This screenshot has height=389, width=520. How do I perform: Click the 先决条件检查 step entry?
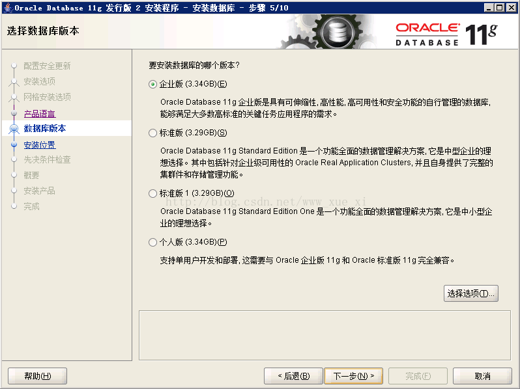tap(47, 159)
